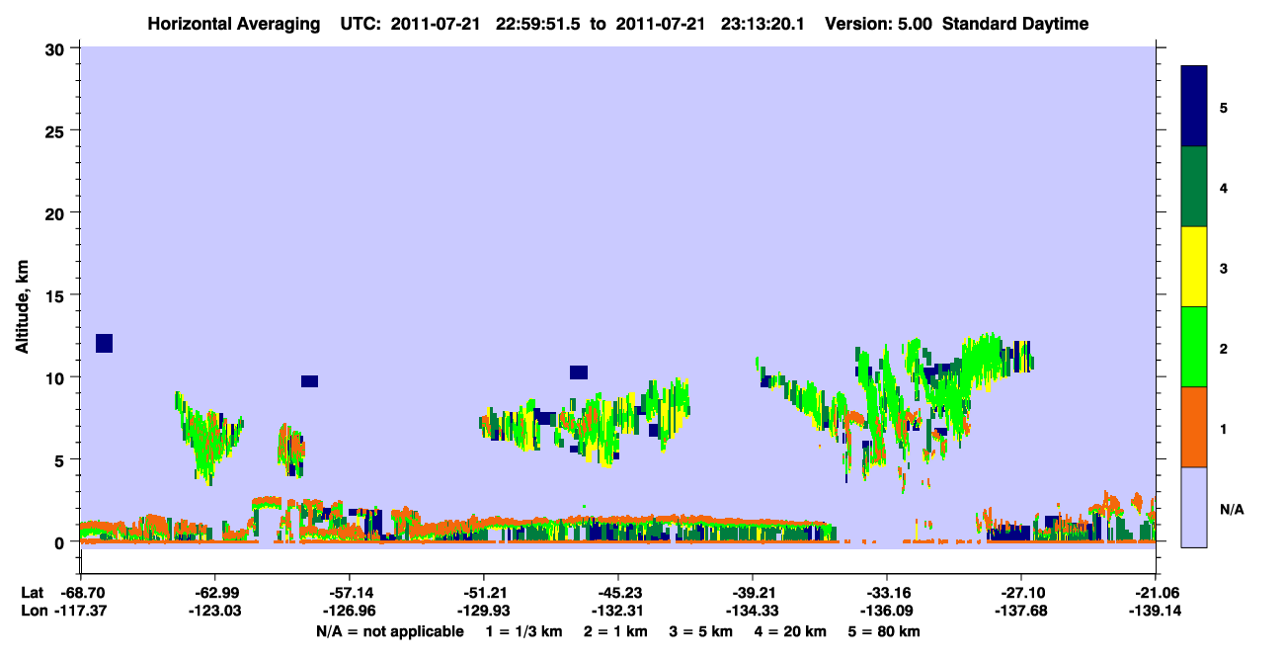This screenshot has height=659, width=1284.
Task: Click the '10' altitude tick label
Action: tap(56, 377)
